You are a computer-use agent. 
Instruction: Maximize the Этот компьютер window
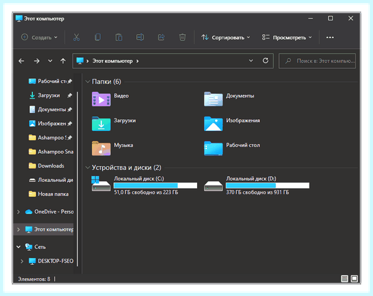click(331, 18)
